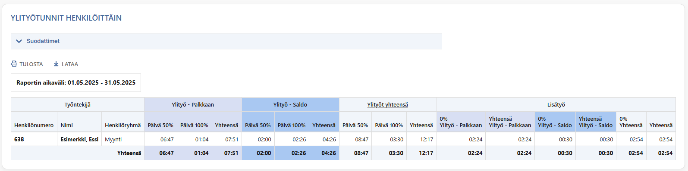Screen dimensions: 688x171
Task: Click the Ylityö - Palkkaan group header
Action: click(x=193, y=104)
